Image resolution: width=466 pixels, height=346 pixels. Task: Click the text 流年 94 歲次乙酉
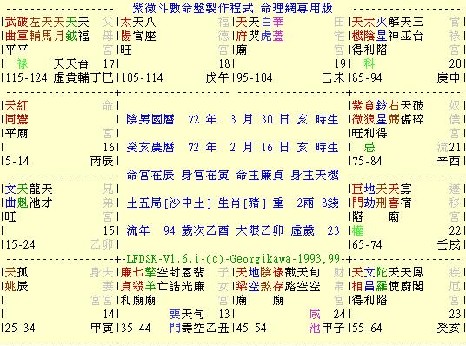177,230
